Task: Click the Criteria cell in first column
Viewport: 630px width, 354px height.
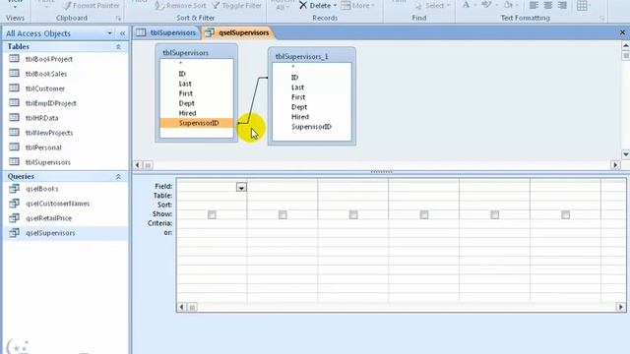Action: [x=212, y=223]
